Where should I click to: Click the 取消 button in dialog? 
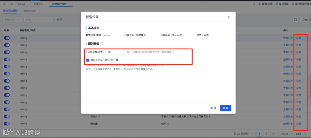[213, 108]
